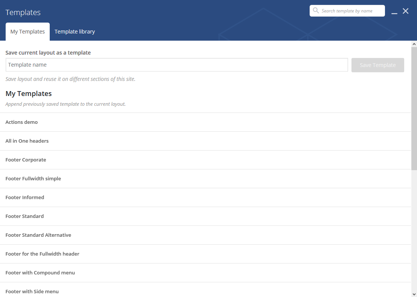
Task: Choose the Footer Corporate template
Action: [205, 160]
